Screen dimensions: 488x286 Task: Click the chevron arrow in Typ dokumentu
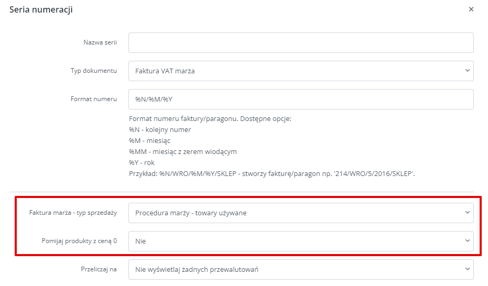pos(467,71)
